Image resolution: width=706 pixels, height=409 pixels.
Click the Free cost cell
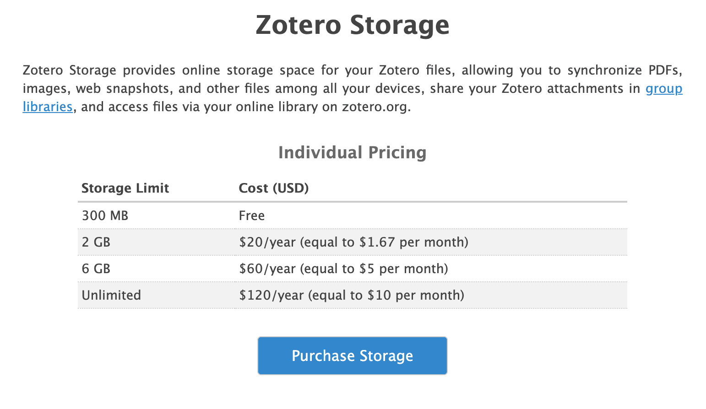tap(251, 215)
